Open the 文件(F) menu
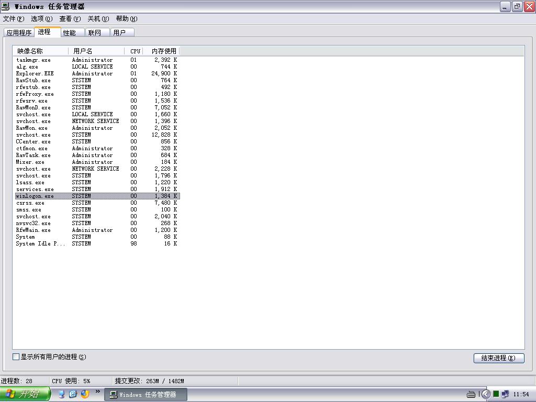 (13, 19)
